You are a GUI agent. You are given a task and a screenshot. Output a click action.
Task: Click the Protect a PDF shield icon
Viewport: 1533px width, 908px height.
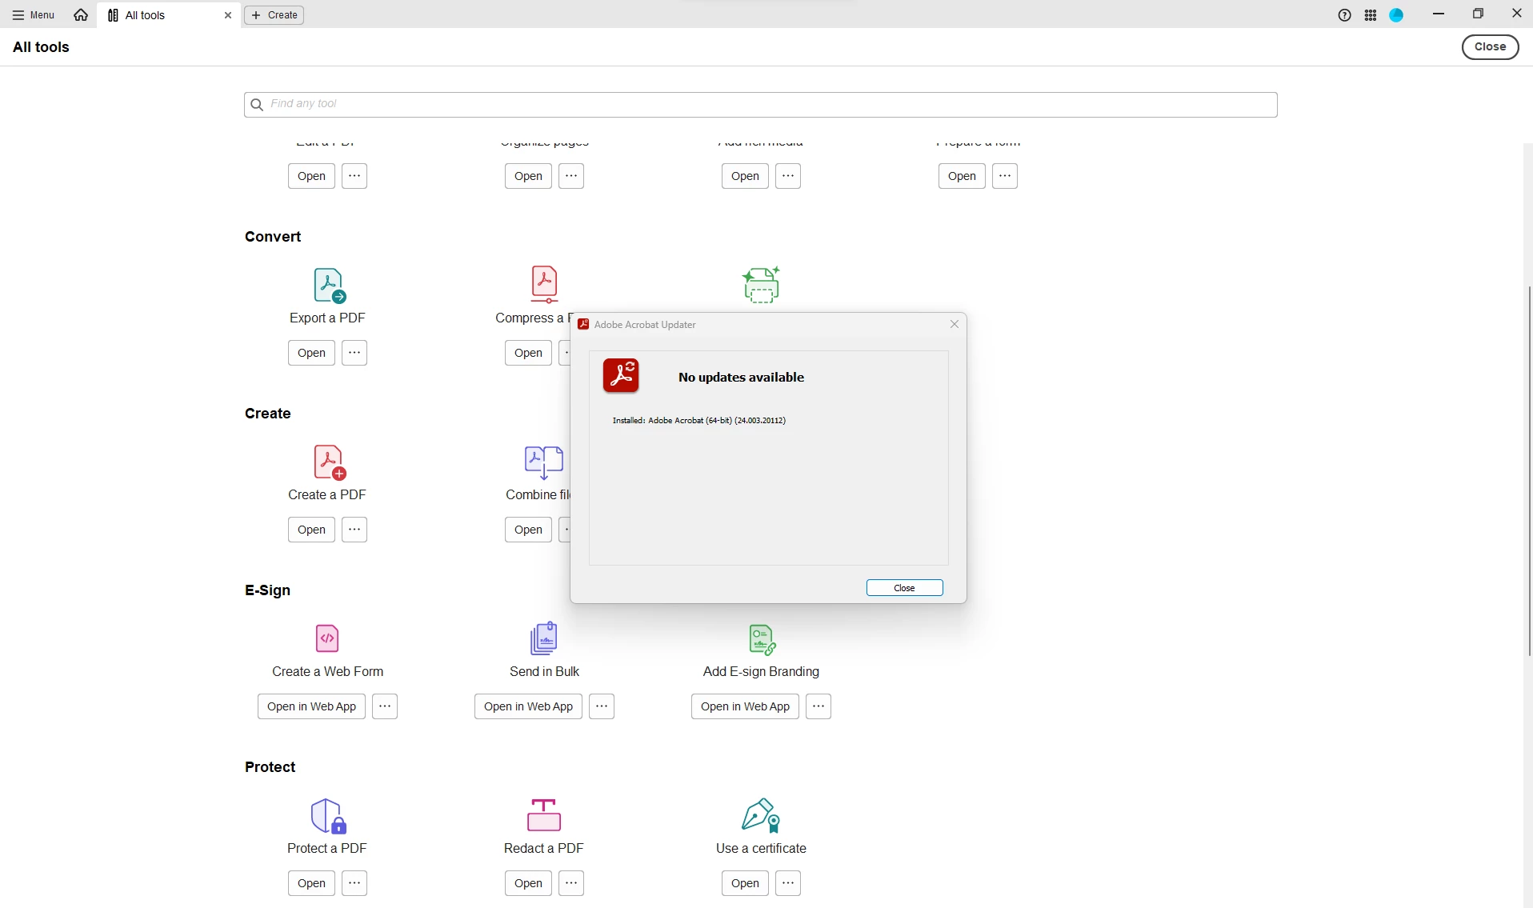click(x=328, y=816)
